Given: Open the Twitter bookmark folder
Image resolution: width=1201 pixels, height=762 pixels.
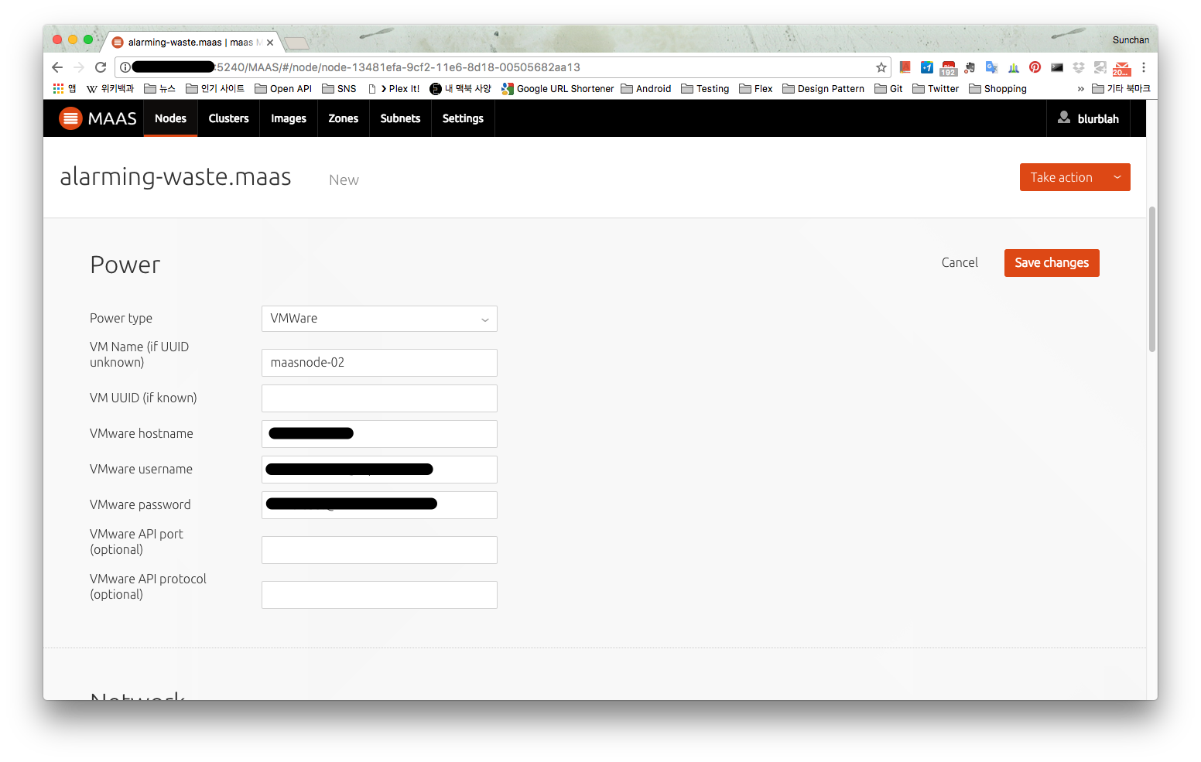Looking at the screenshot, I should pos(936,88).
